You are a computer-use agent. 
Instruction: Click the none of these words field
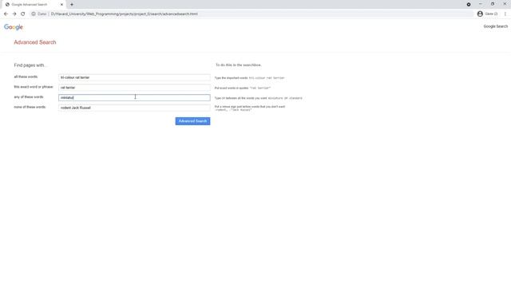coord(134,108)
